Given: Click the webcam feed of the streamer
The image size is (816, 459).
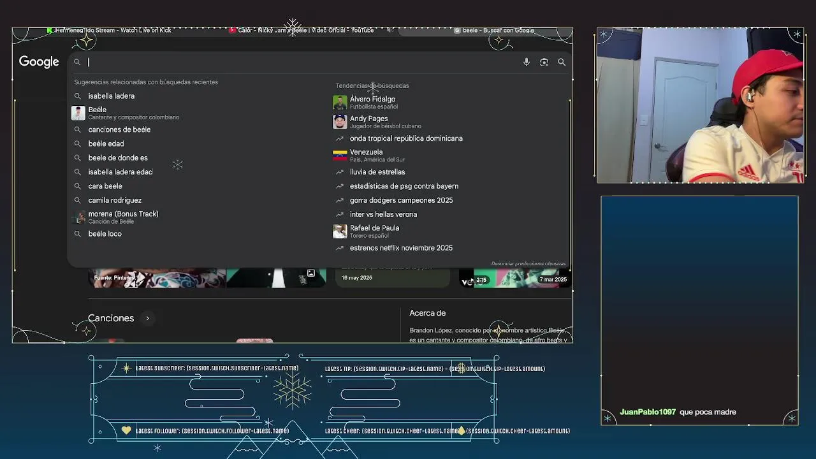Looking at the screenshot, I should click(x=700, y=105).
